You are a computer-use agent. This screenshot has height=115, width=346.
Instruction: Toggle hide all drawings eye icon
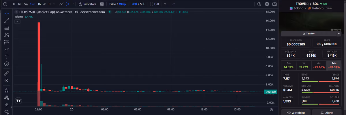point(7,112)
